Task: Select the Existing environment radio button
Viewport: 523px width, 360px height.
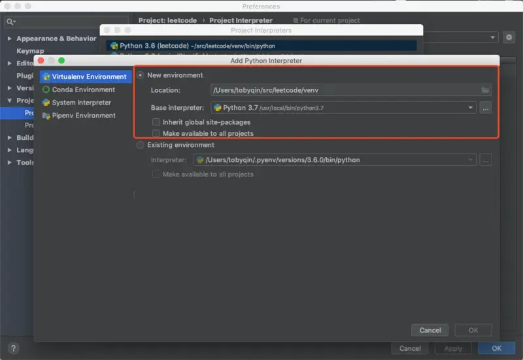Action: pos(141,145)
